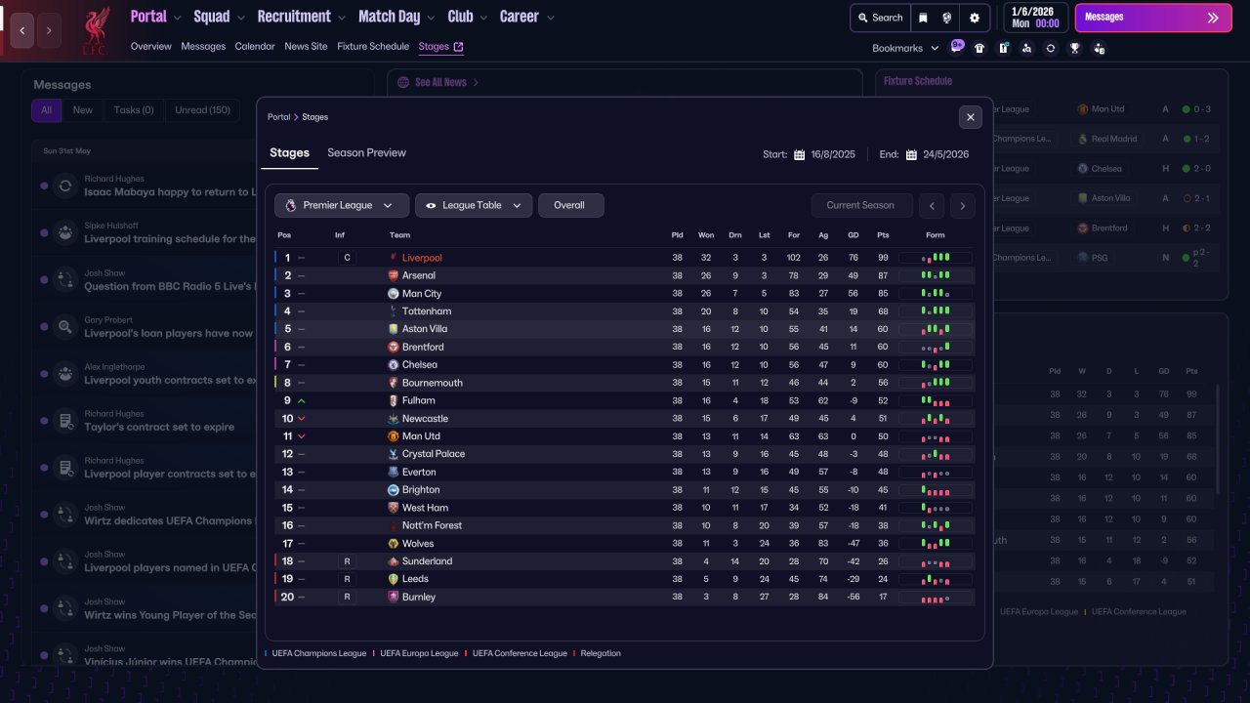The height and width of the screenshot is (703, 1250).
Task: Open the League Table view dropdown
Action: (x=474, y=206)
